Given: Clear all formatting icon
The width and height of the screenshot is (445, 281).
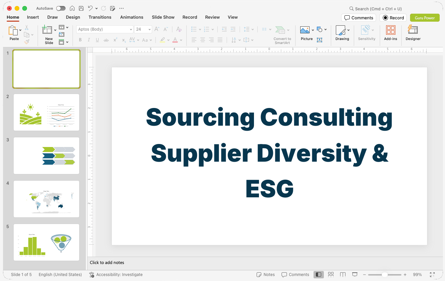Looking at the screenshot, I should coord(179,29).
